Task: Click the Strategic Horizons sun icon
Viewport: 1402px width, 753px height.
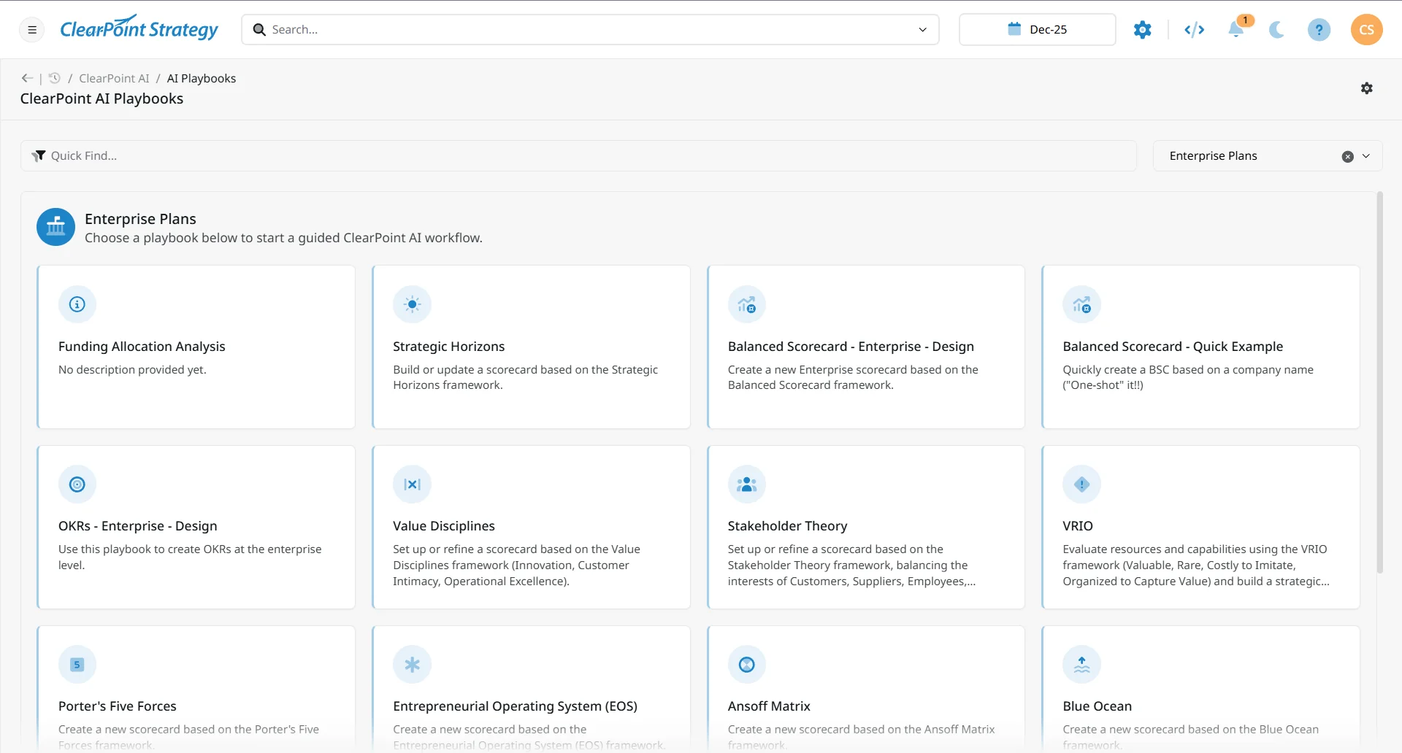Action: (413, 304)
